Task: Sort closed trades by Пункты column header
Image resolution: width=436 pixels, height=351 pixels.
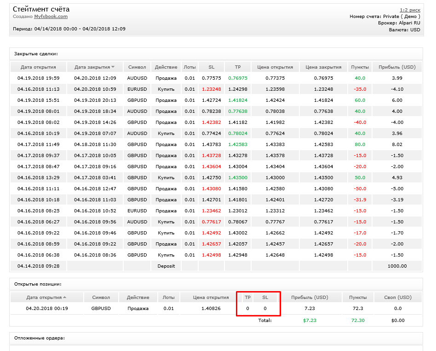Action: pos(360,67)
